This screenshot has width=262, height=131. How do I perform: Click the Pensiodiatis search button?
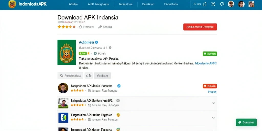point(70,75)
